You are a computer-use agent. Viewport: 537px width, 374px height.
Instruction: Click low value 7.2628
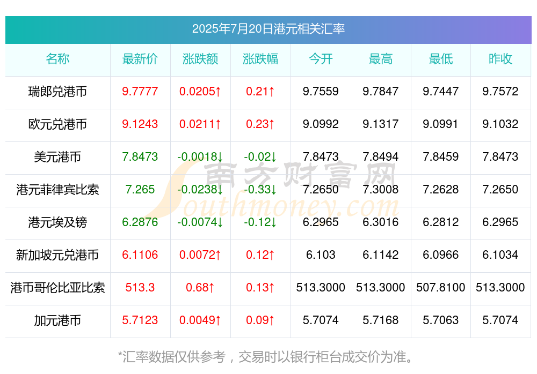tap(441, 189)
